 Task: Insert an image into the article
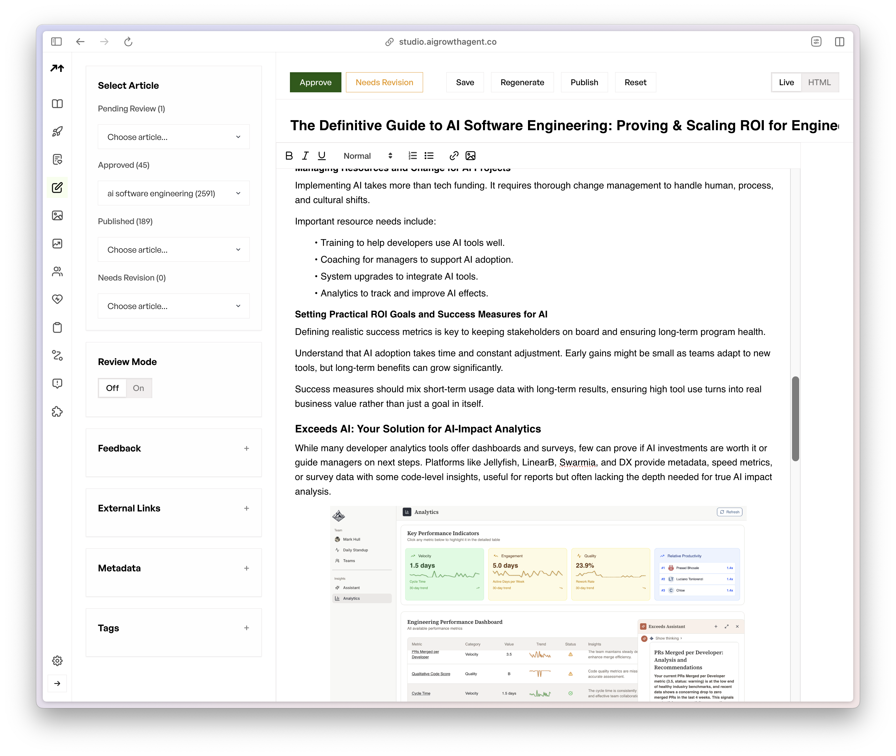[x=470, y=155]
